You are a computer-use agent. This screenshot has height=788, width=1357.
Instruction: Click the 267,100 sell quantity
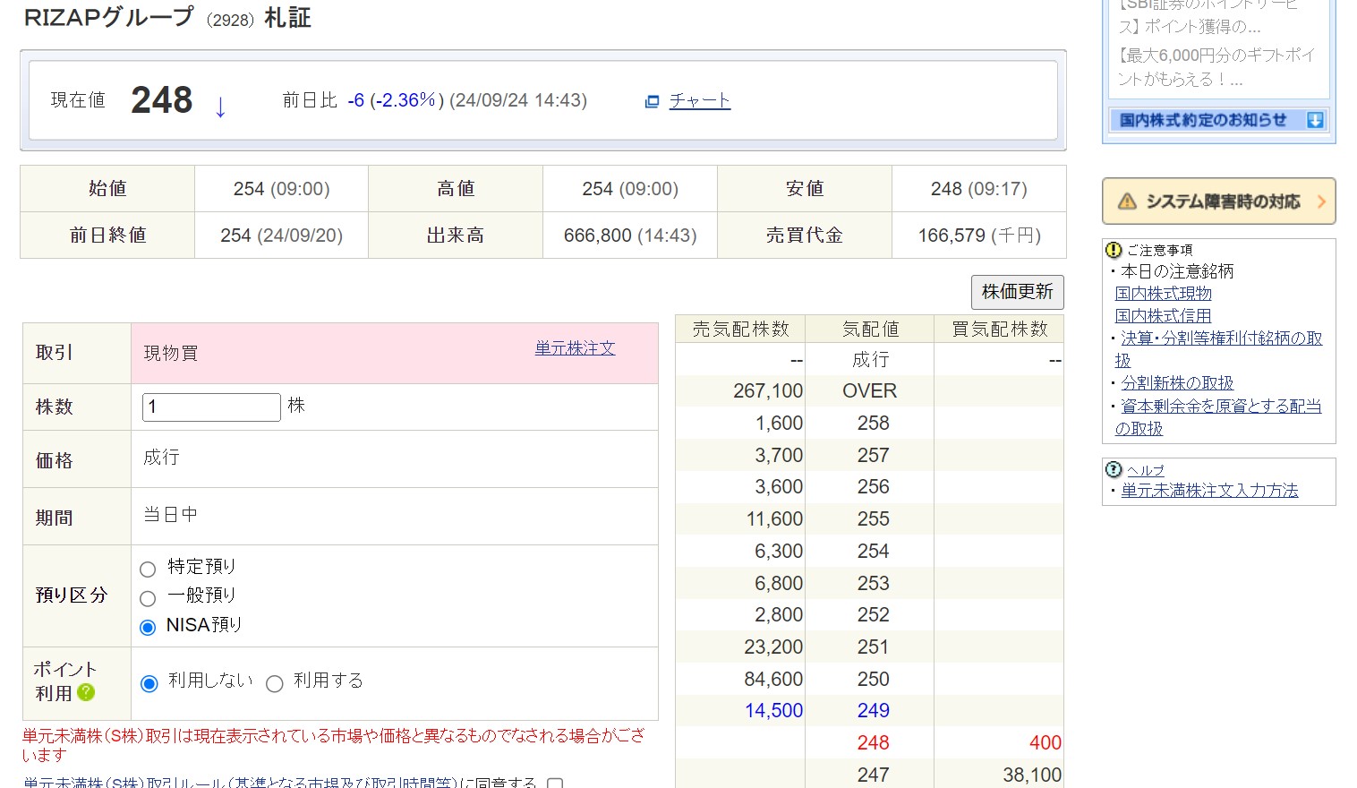(768, 391)
